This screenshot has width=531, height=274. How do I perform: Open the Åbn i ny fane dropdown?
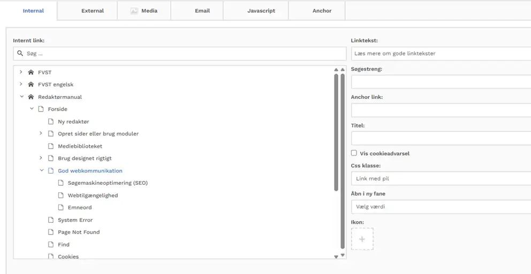pyautogui.click(x=441, y=207)
